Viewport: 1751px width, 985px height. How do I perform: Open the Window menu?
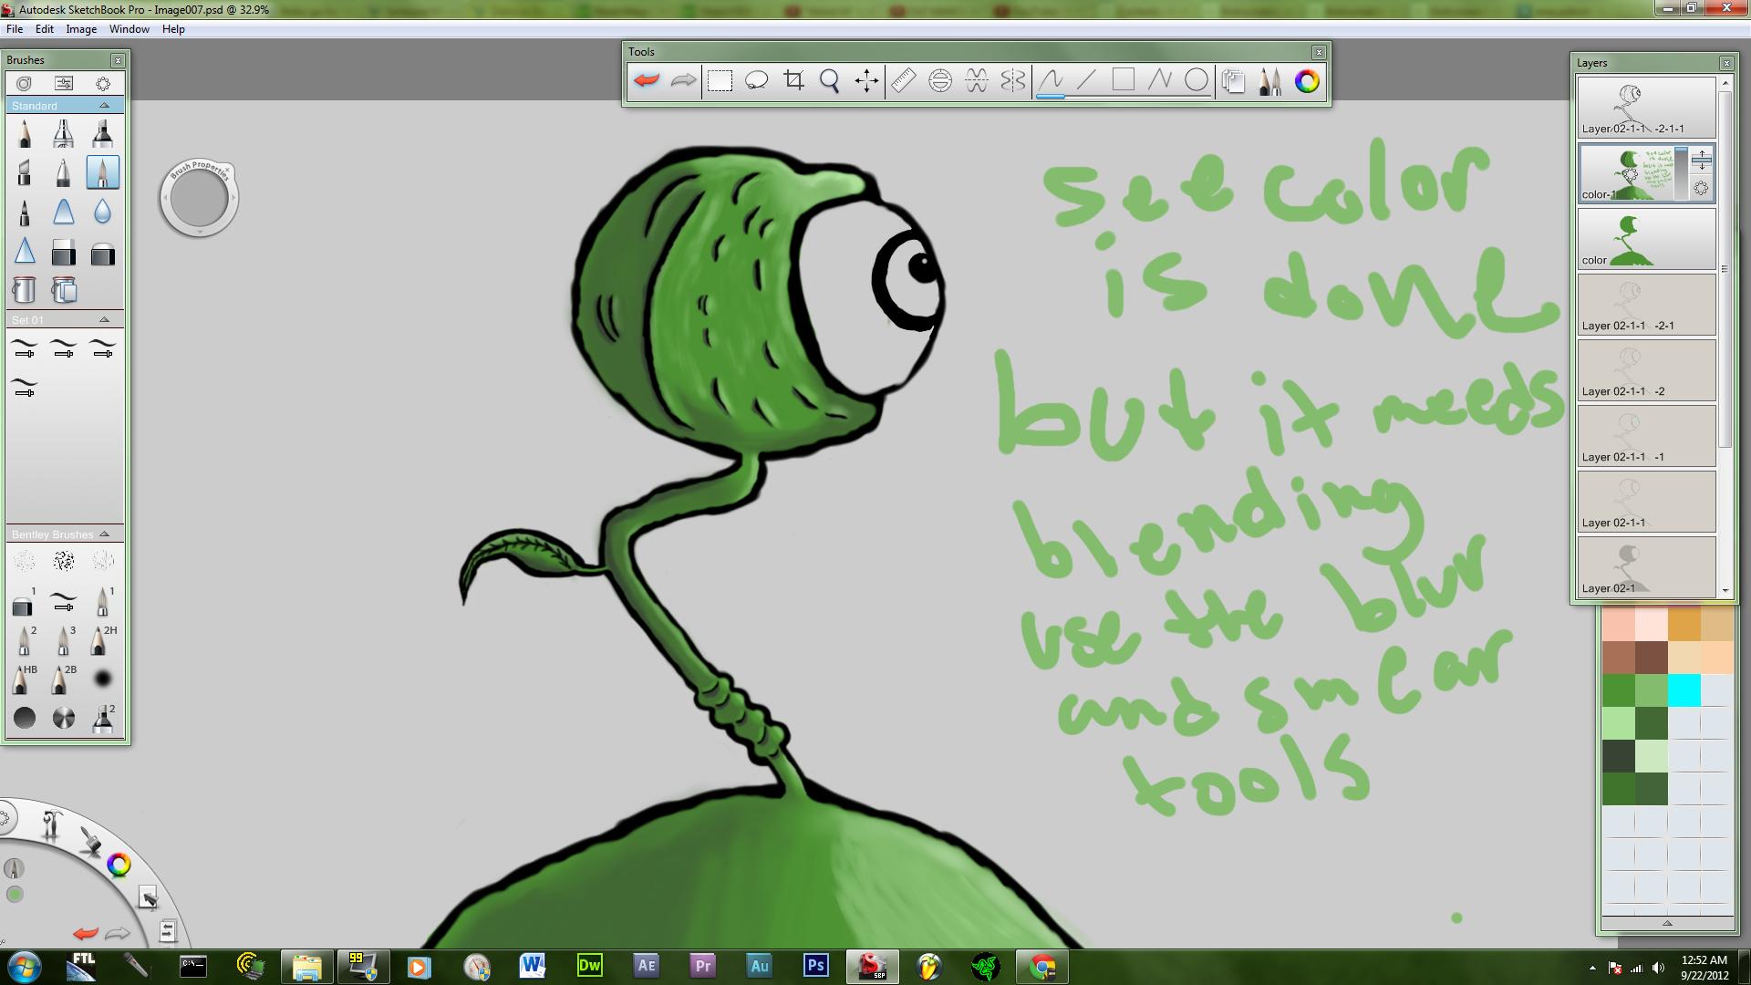click(130, 29)
